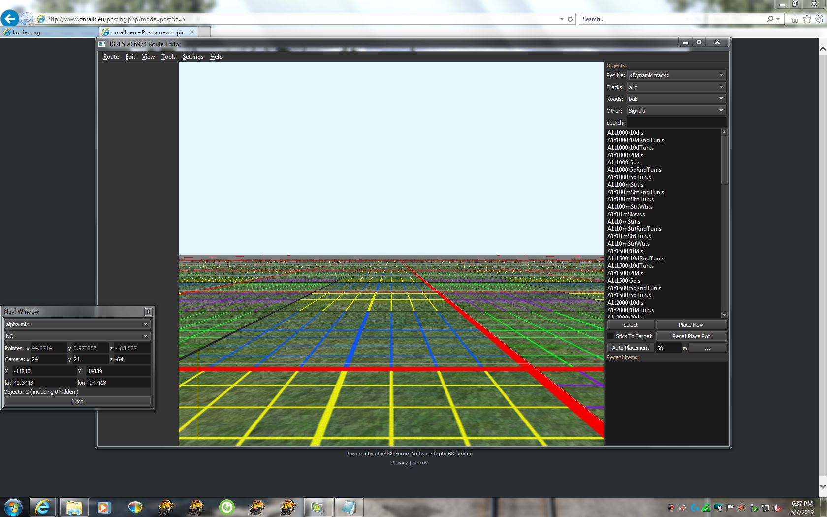Open the Tools menu
This screenshot has height=517, width=827.
coord(168,57)
